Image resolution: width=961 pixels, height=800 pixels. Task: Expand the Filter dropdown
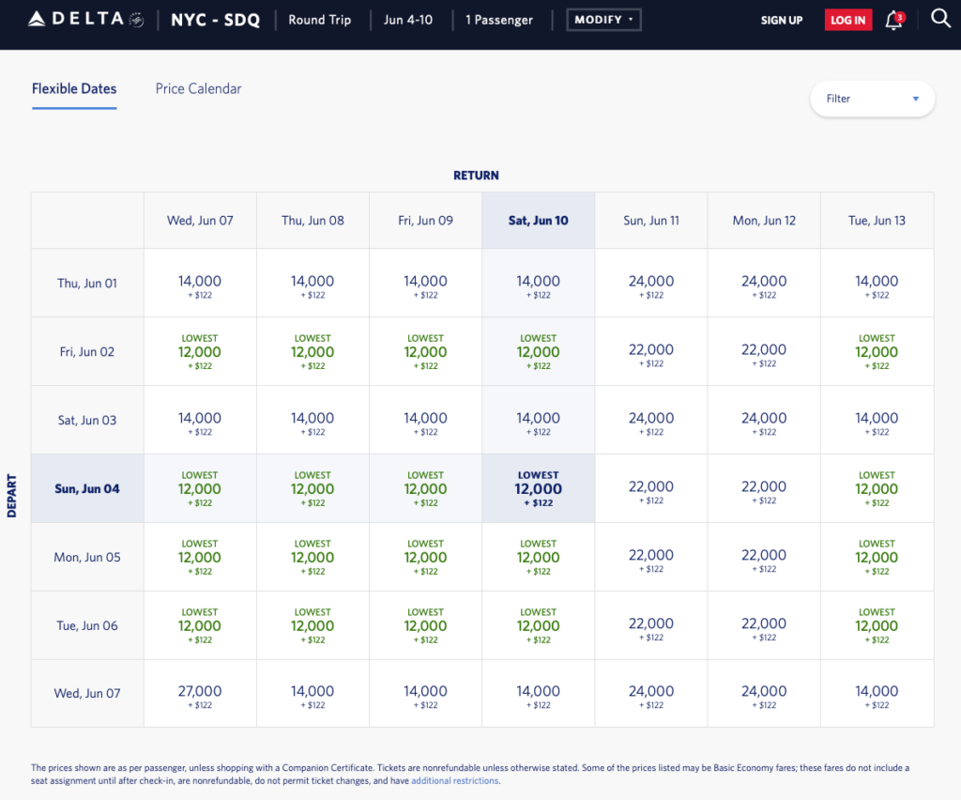[872, 99]
